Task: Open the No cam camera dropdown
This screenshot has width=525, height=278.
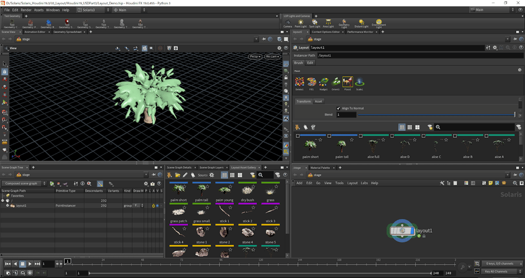Action: pos(272,56)
